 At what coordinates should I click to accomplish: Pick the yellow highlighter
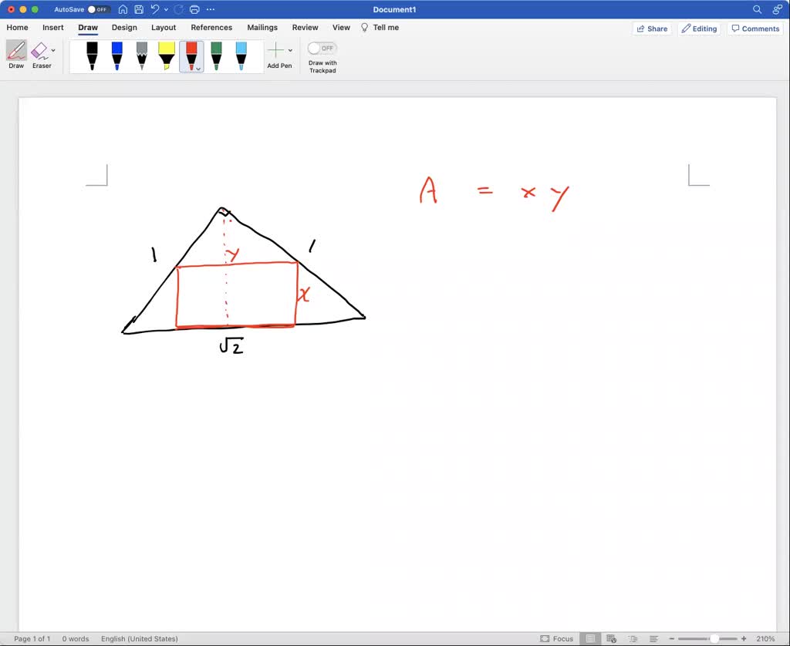[x=167, y=56]
